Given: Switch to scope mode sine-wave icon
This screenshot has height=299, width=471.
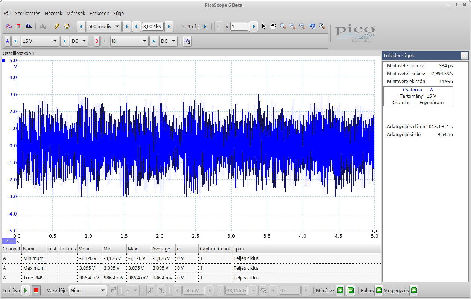Looking at the screenshot, I should (x=9, y=26).
